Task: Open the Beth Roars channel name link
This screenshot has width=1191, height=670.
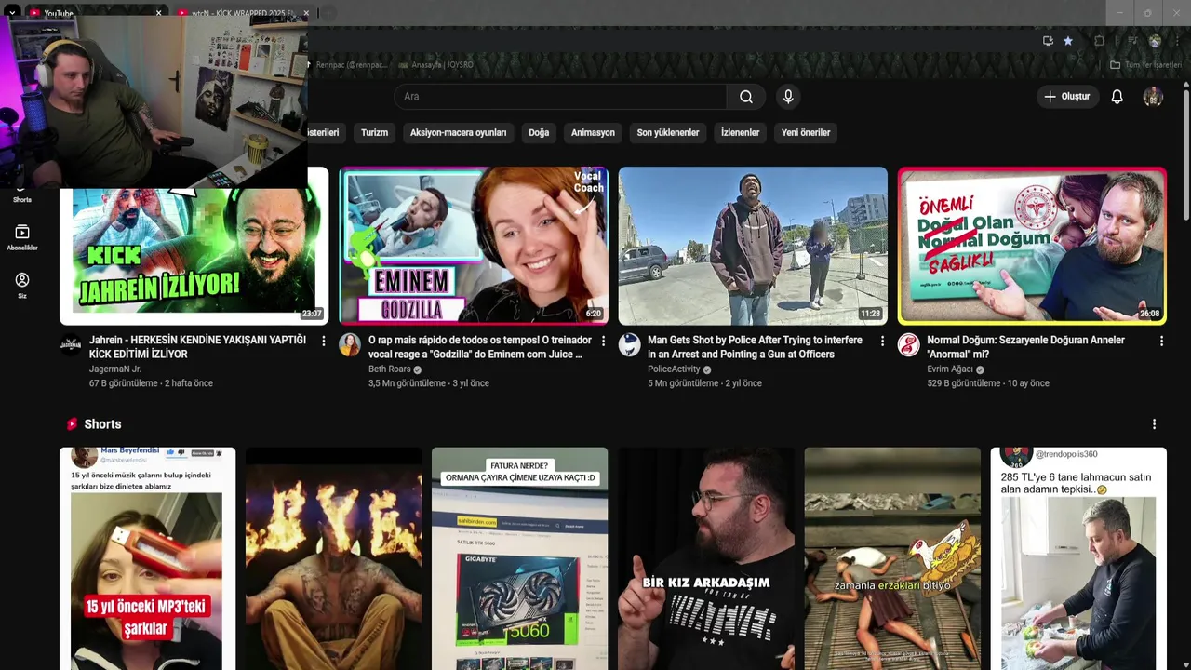Action: (x=390, y=369)
